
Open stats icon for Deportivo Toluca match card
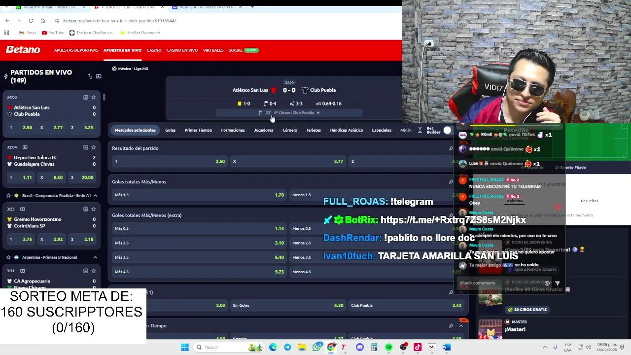86,147
